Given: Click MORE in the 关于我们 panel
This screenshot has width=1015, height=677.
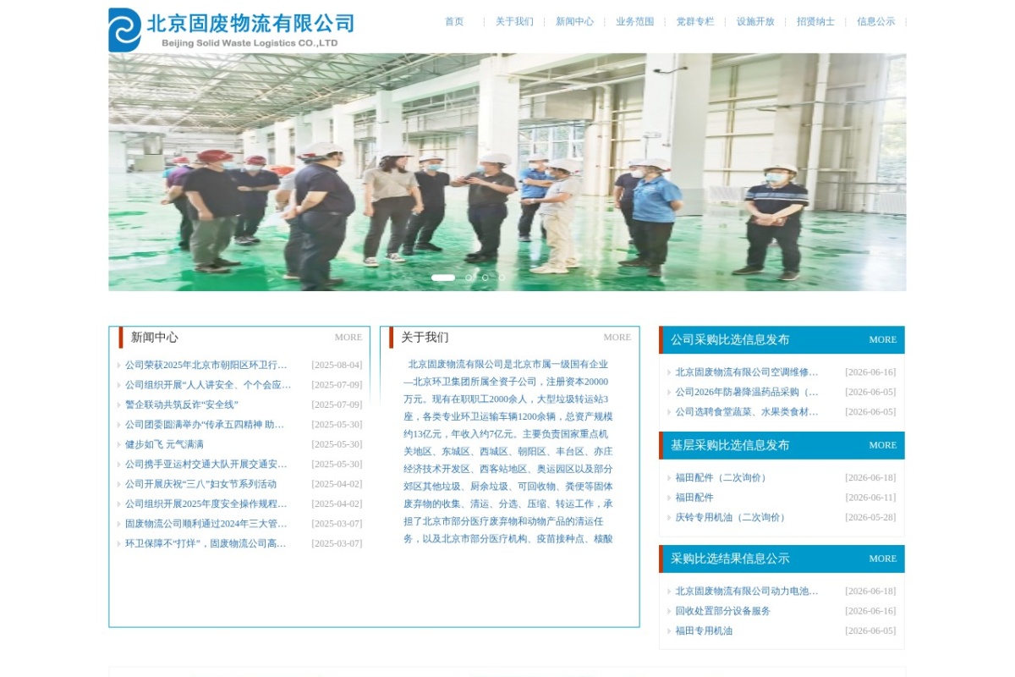Looking at the screenshot, I should pyautogui.click(x=617, y=337).
